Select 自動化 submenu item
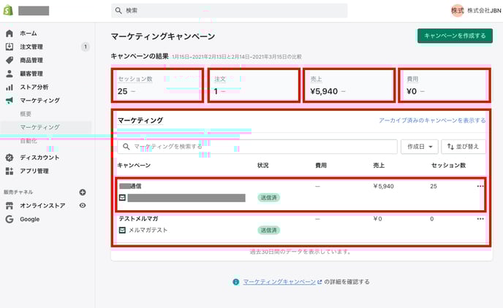Image resolution: width=503 pixels, height=308 pixels. point(29,141)
